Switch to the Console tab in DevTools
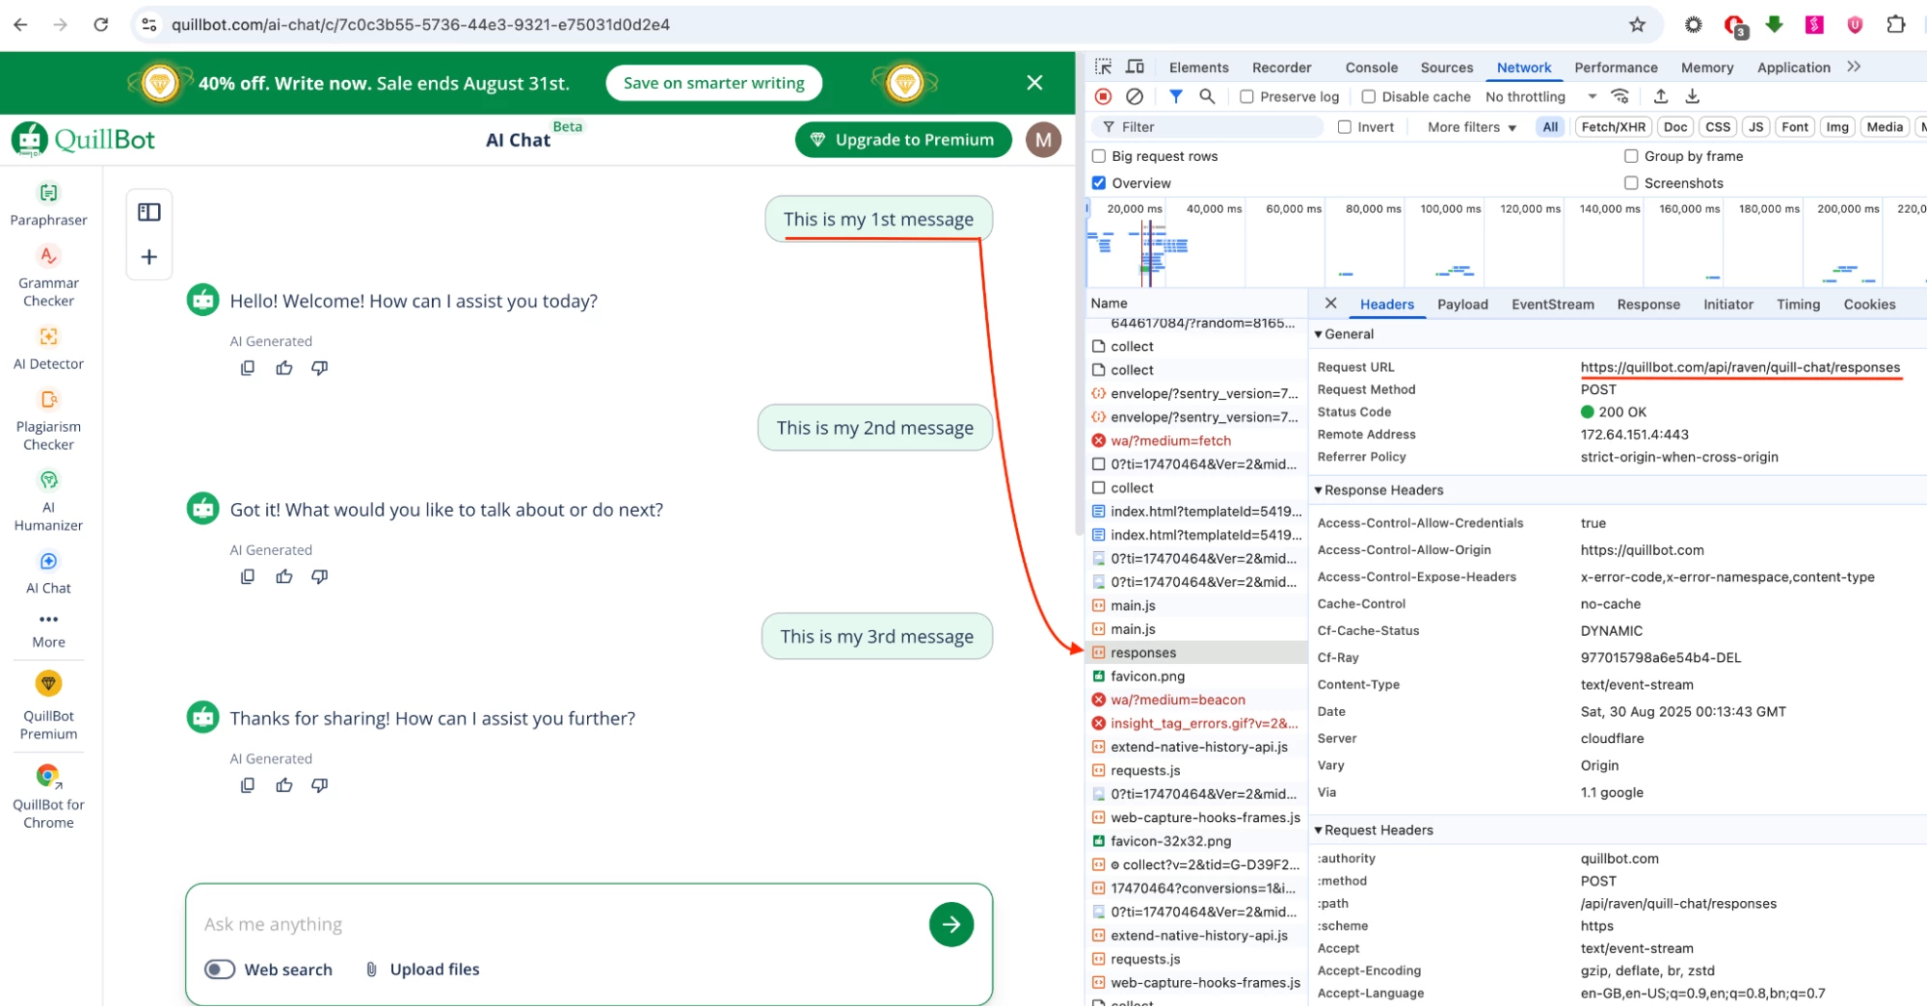The width and height of the screenshot is (1927, 1007). [1371, 67]
